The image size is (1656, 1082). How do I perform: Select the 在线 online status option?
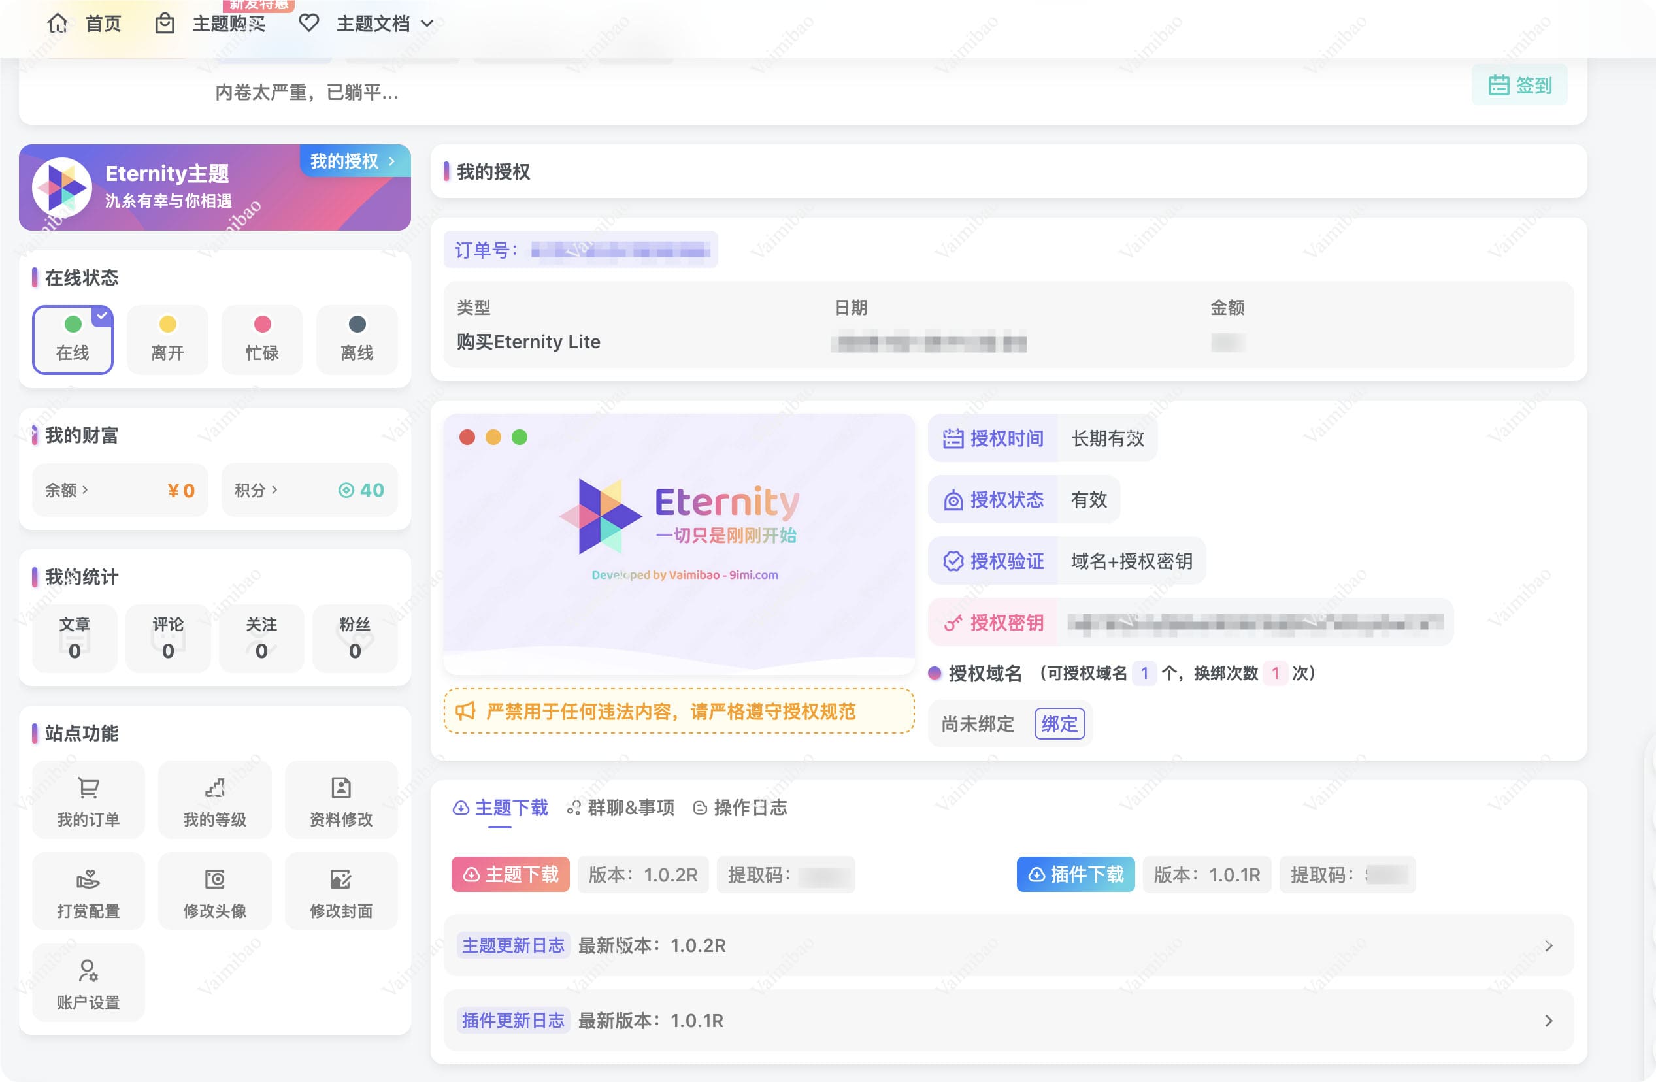(73, 340)
